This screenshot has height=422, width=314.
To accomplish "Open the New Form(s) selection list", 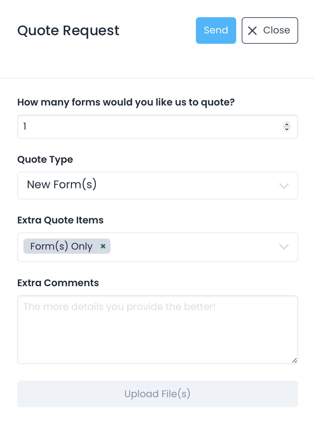I will 157,185.
